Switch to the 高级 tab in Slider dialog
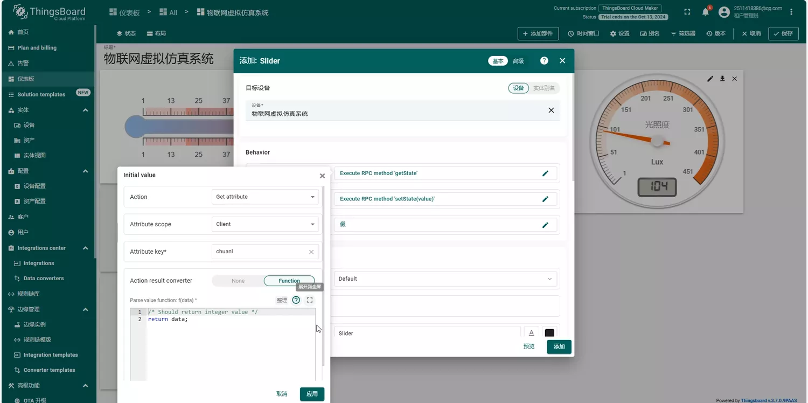808x403 pixels. click(x=518, y=61)
